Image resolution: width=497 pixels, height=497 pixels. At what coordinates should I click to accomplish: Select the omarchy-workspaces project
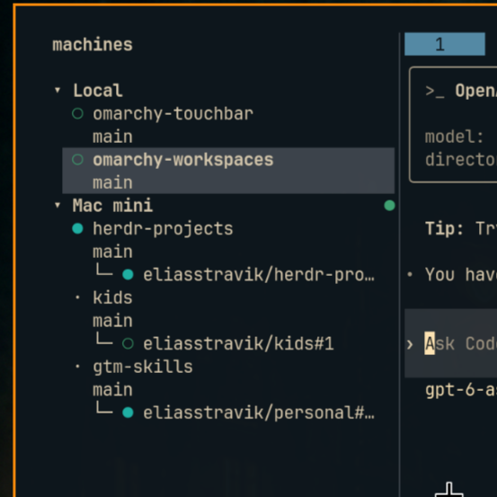click(x=182, y=159)
